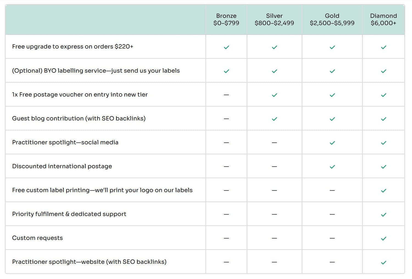Select the Diamond $6,000+ tier header
Viewport: 412px width, 279px height.
[x=383, y=19]
